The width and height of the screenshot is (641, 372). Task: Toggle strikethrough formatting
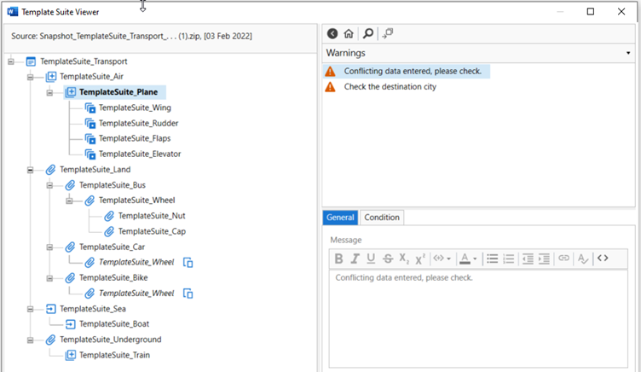(388, 259)
